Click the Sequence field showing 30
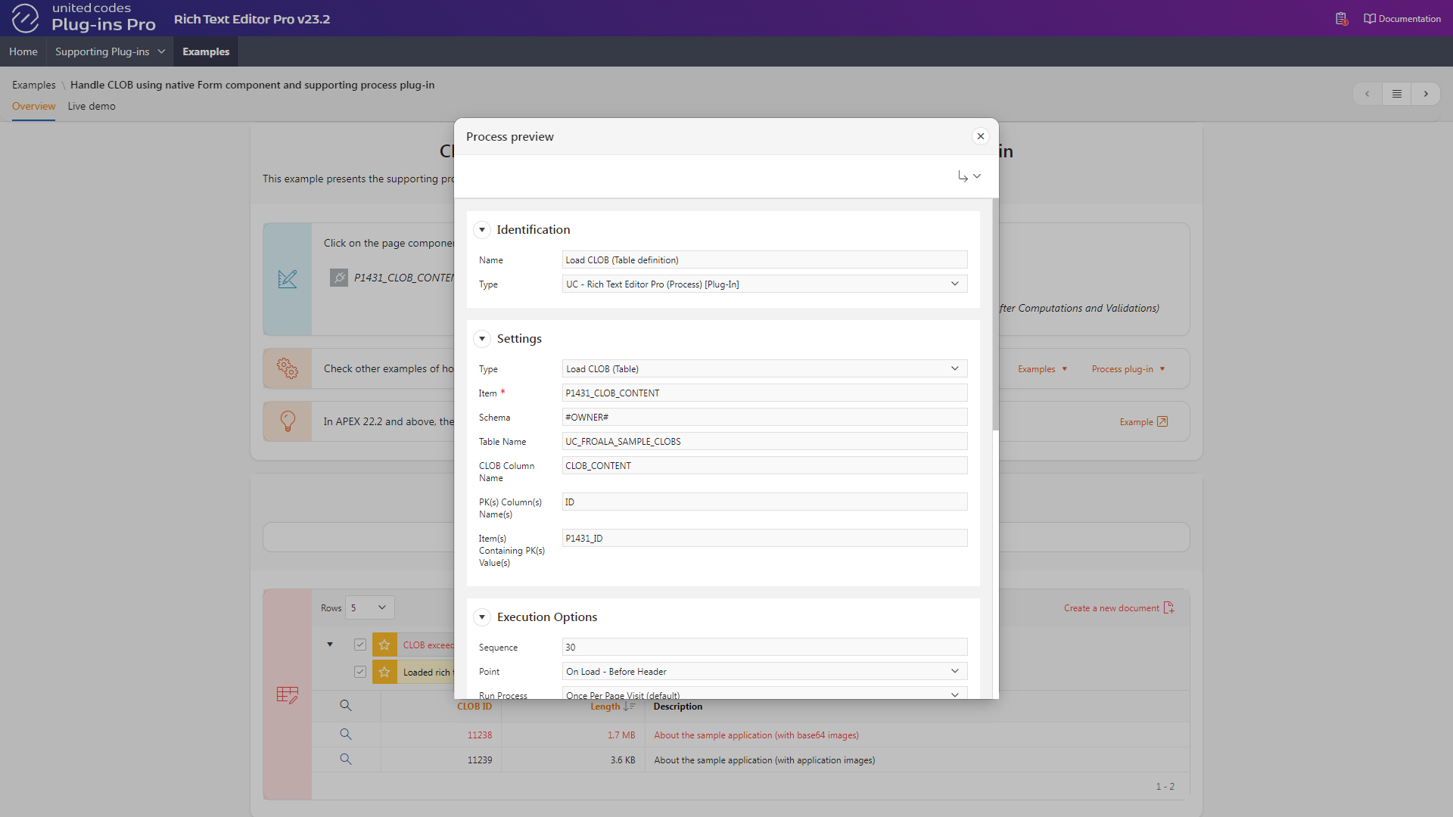Screen dimensions: 1453x817 click(764, 648)
